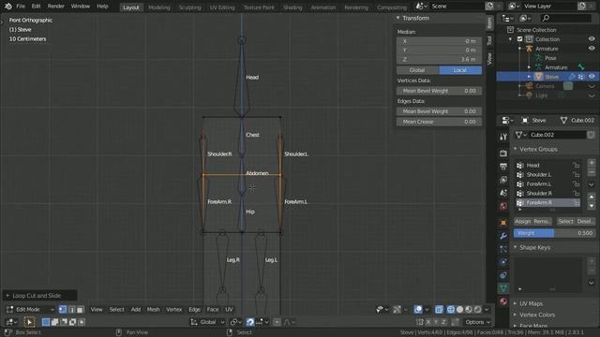This screenshot has height=337, width=600.
Task: Open the Object properties tab
Action: click(503, 223)
